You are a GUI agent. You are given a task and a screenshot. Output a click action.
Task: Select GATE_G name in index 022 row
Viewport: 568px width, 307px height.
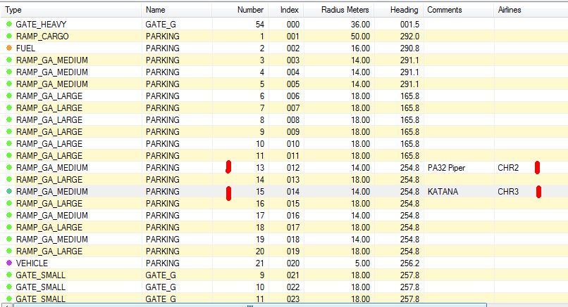point(161,287)
